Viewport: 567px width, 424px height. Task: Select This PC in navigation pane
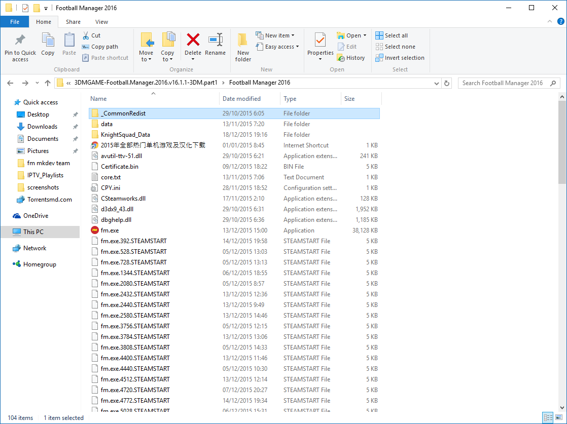click(x=40, y=232)
